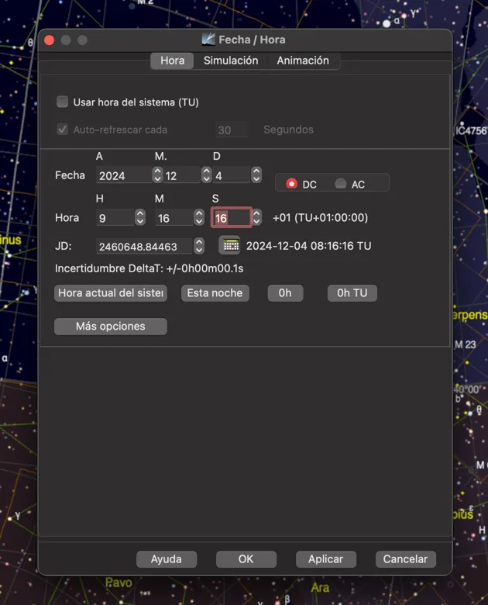This screenshot has width=488, height=605.
Task: Select the DC era radio button
Action: [x=292, y=184]
